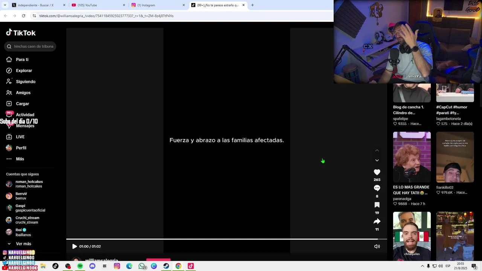The height and width of the screenshot is (271, 482).
Task: Open WhatsApp from taskbar
Action: click(x=142, y=266)
